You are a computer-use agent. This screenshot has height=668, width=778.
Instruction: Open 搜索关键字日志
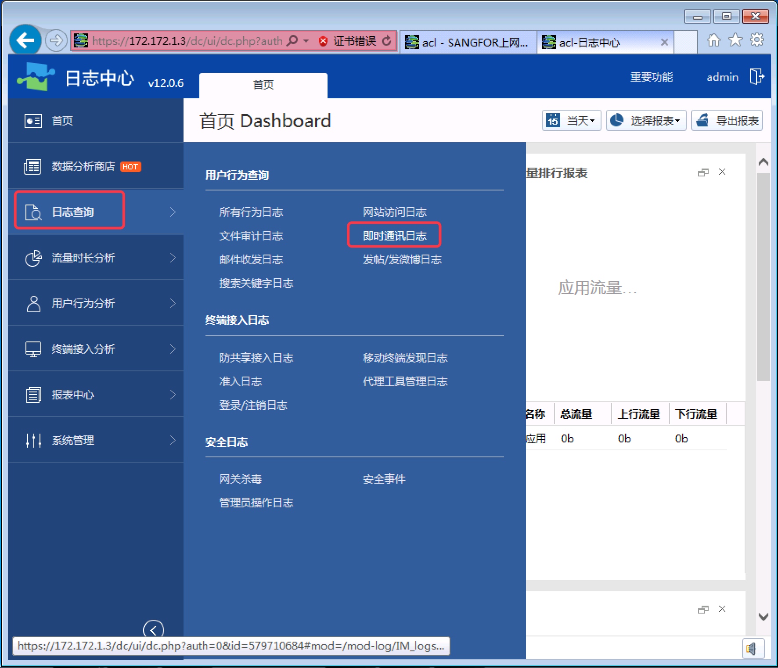pos(256,284)
